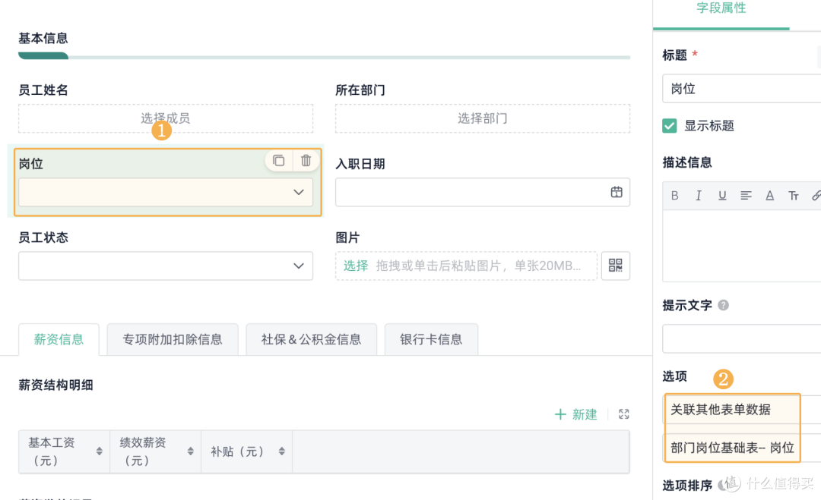Click the 描述信息 text area

pos(741,246)
